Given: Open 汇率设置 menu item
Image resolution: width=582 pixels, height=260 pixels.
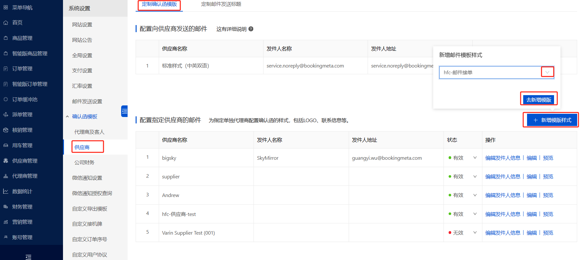Looking at the screenshot, I should click(82, 86).
